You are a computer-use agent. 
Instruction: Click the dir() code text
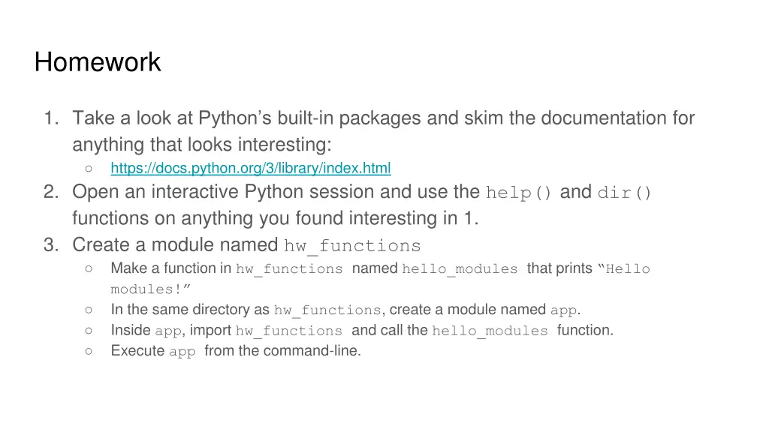pyautogui.click(x=624, y=193)
